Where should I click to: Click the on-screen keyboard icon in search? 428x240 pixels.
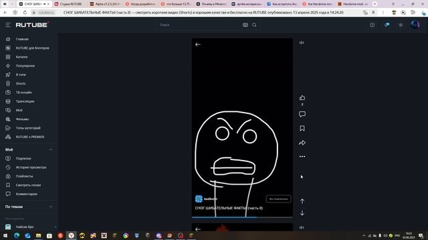coord(245,25)
